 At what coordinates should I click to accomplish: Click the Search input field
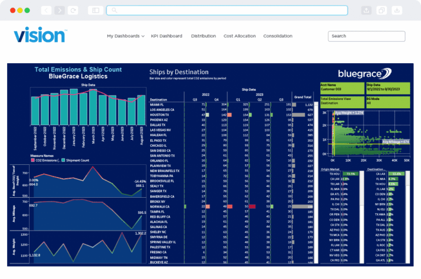[367, 36]
